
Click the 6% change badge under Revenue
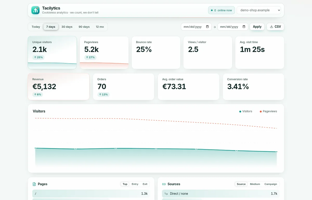click(37, 94)
